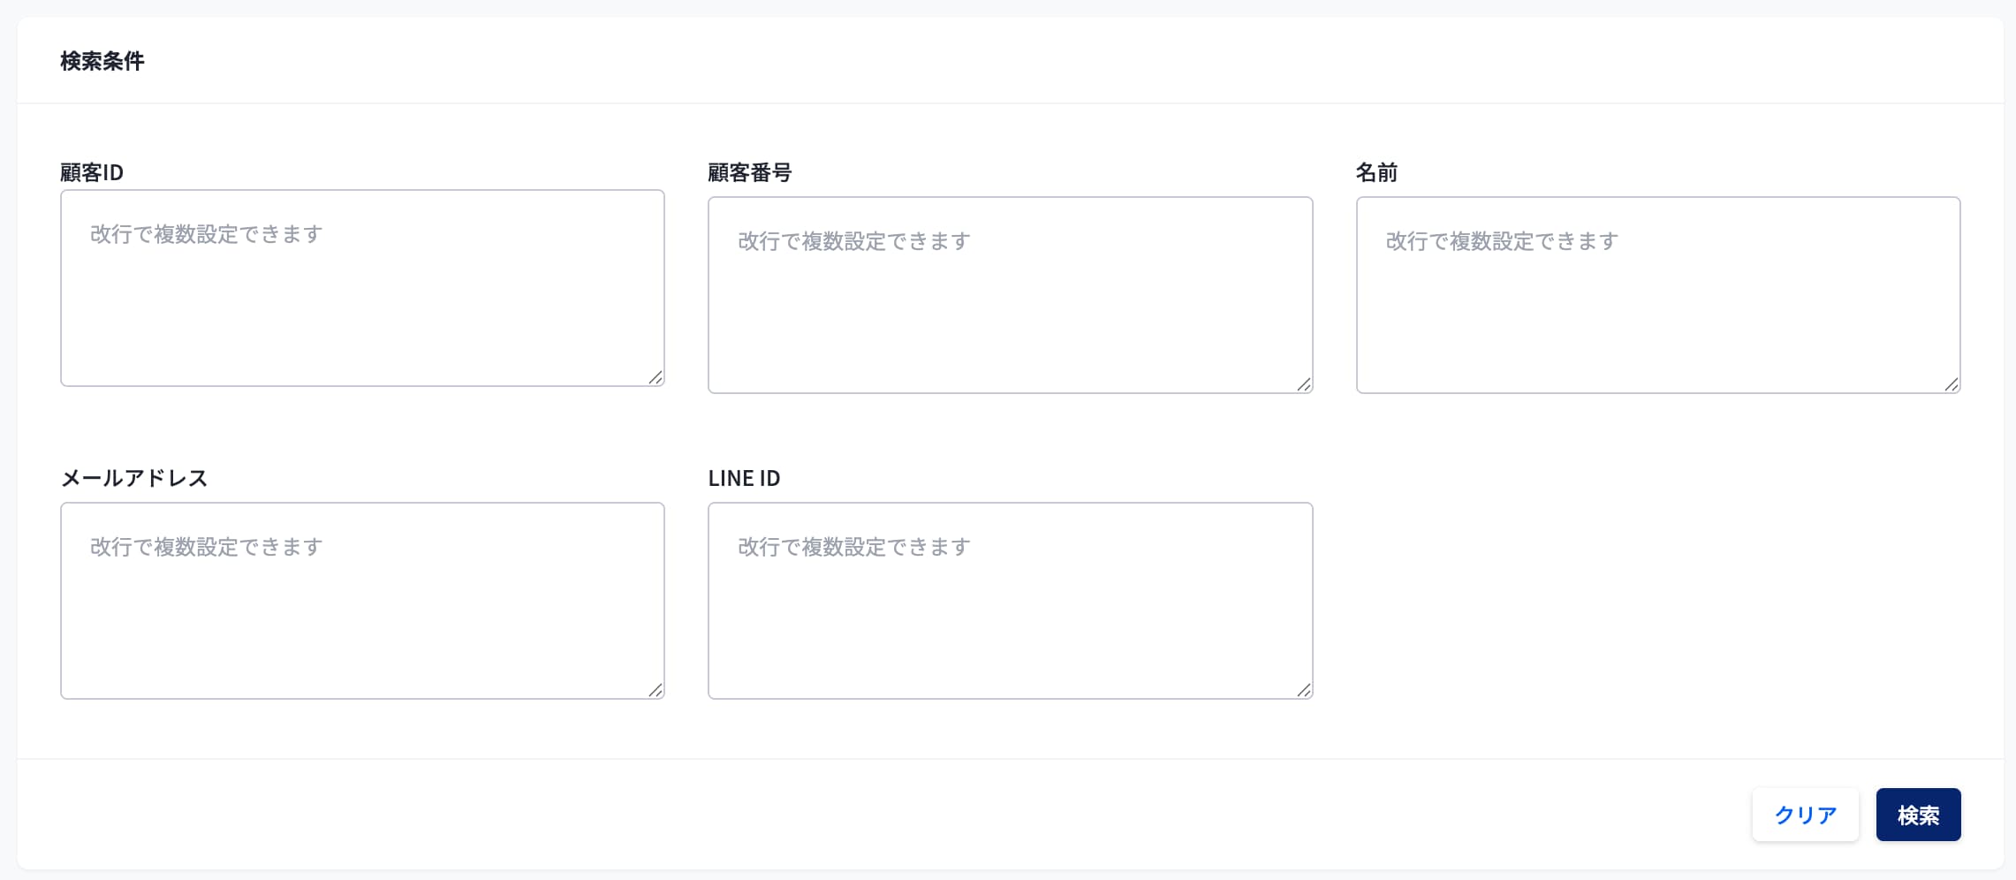
Task: Click the 検索 search button
Action: [x=1917, y=815]
